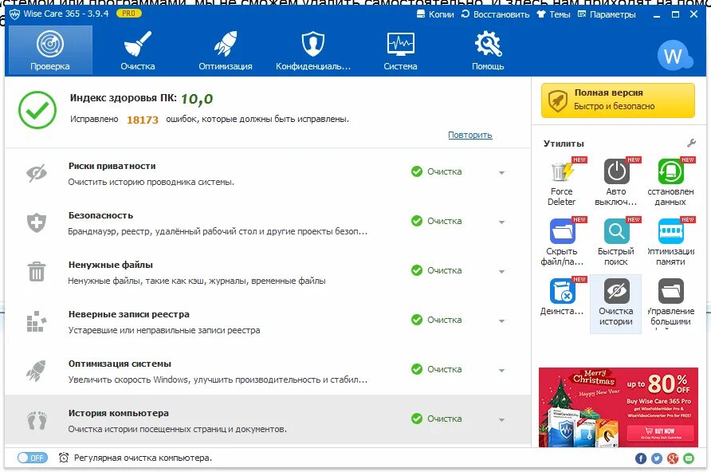The image size is (711, 472).
Task: Open the Управление большими файлами utility
Action: point(670,302)
